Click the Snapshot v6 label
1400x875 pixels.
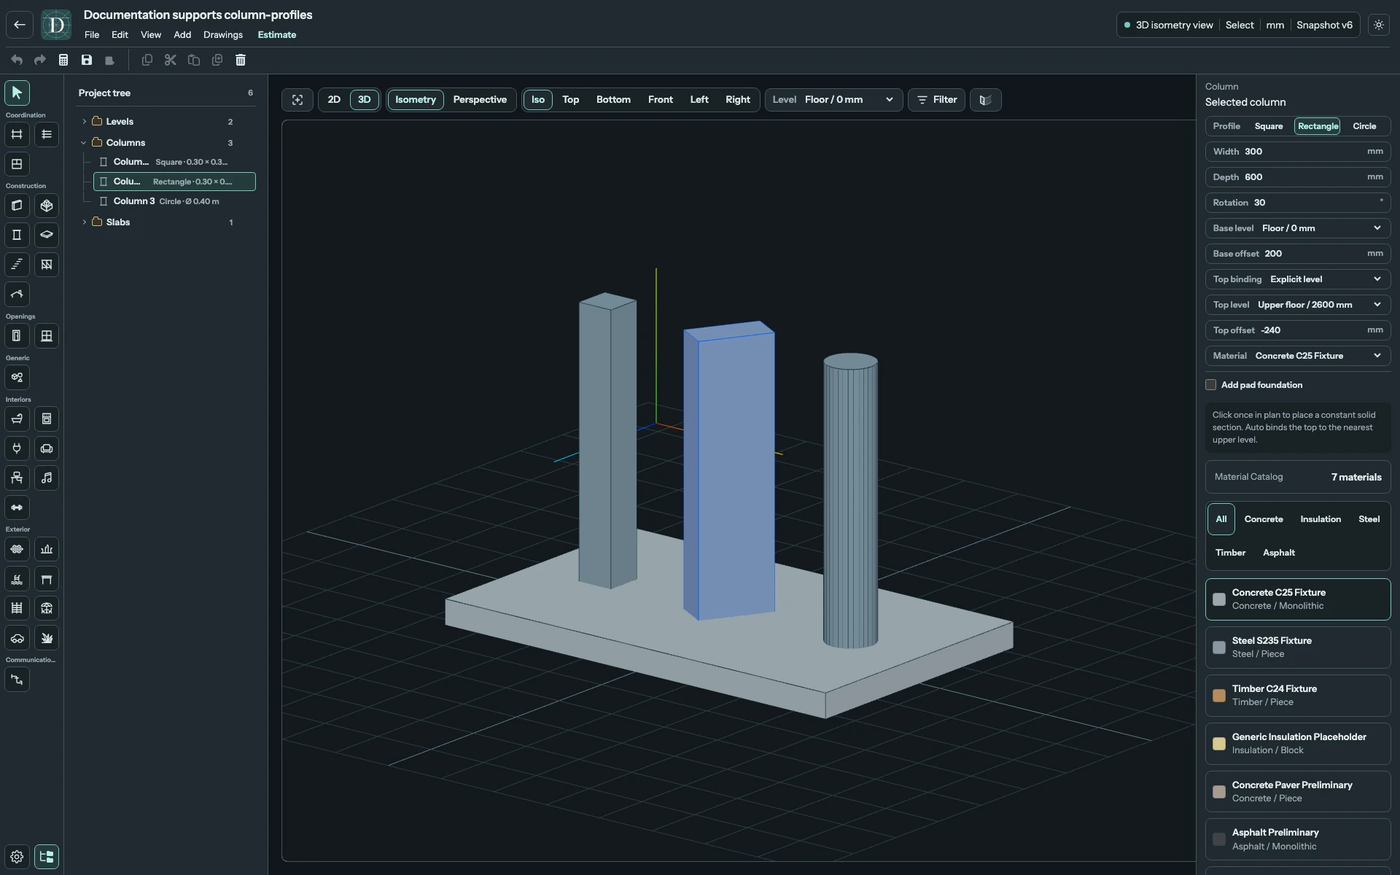click(1324, 25)
